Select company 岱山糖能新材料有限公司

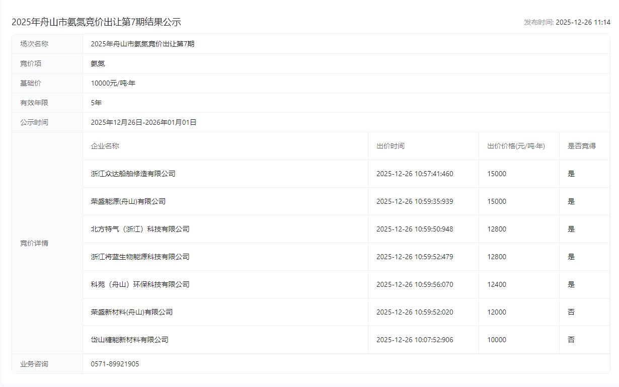tap(129, 340)
